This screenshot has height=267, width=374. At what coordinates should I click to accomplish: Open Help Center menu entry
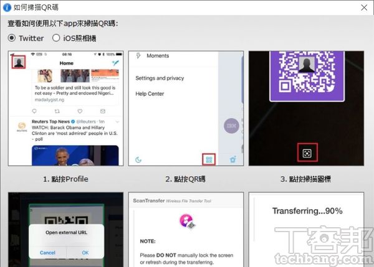click(x=151, y=94)
